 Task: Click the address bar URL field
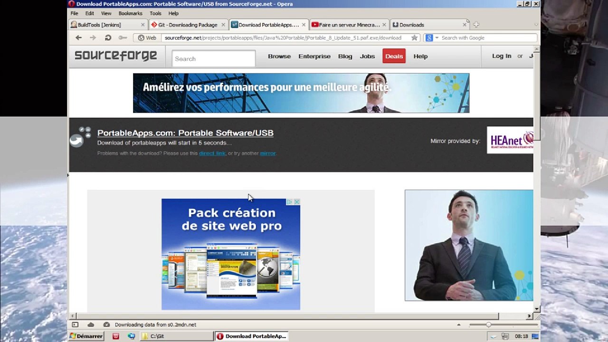(286, 38)
